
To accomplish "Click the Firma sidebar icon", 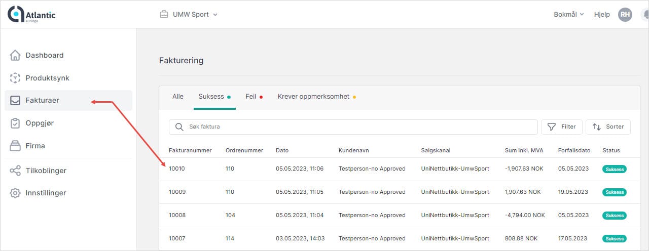I will tap(15, 146).
